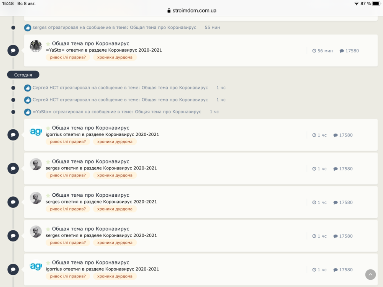
Task: Click the reaction thumbs-up icon next to serges
Action: [27, 27]
